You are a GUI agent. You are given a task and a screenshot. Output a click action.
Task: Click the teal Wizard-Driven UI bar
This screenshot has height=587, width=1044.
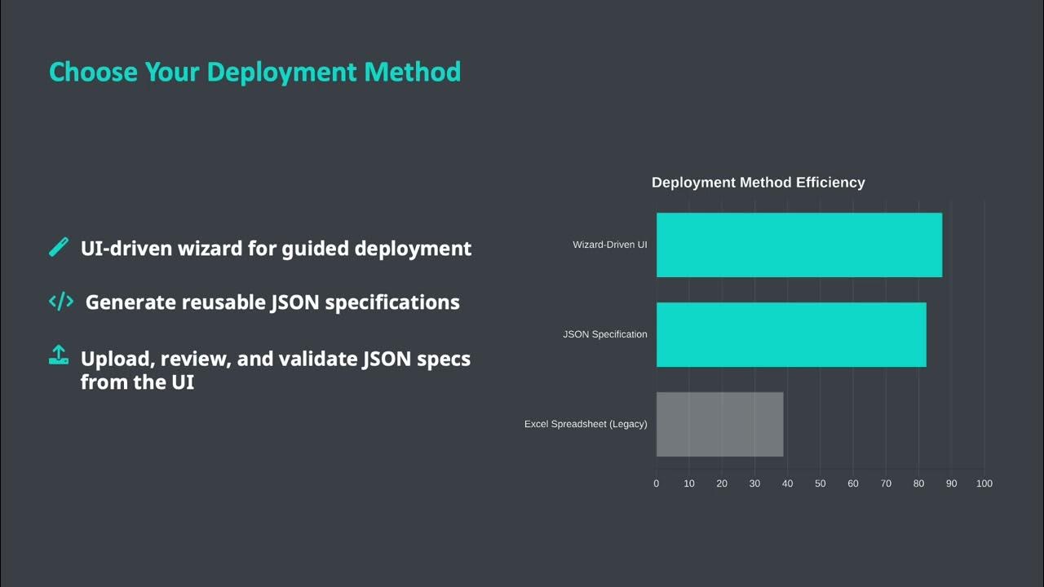pos(798,245)
